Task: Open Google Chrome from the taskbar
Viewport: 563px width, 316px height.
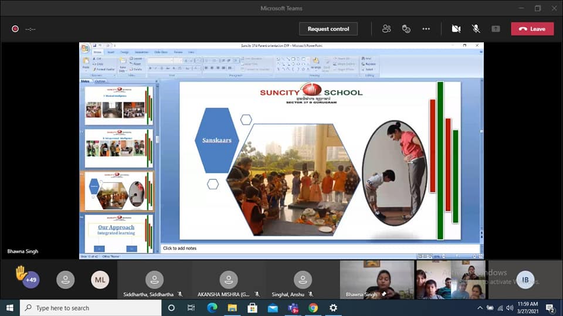Action: 313,308
